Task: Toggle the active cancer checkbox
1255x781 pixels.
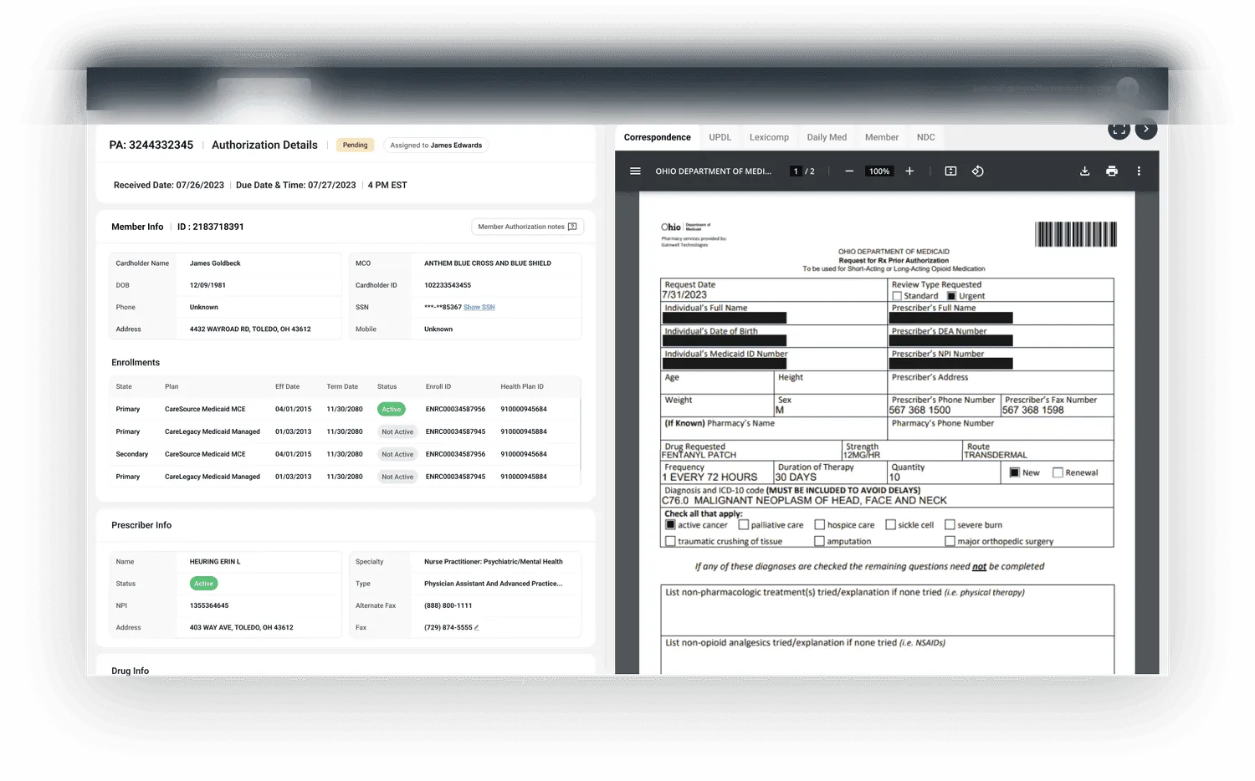Action: [670, 525]
